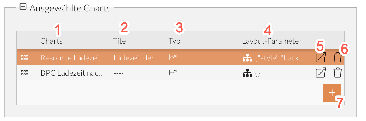Select the Resource Ladezeit chart name
Viewport: 366px width, 121px height.
[x=73, y=58]
